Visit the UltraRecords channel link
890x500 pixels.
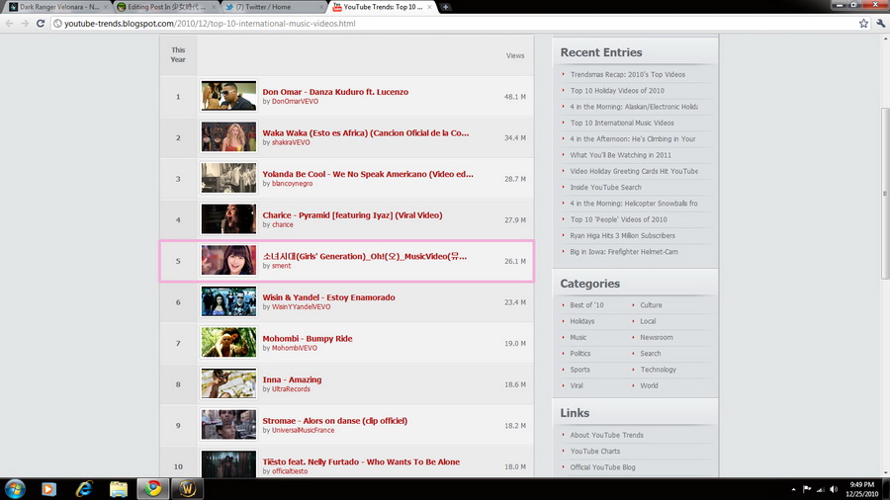tap(291, 389)
